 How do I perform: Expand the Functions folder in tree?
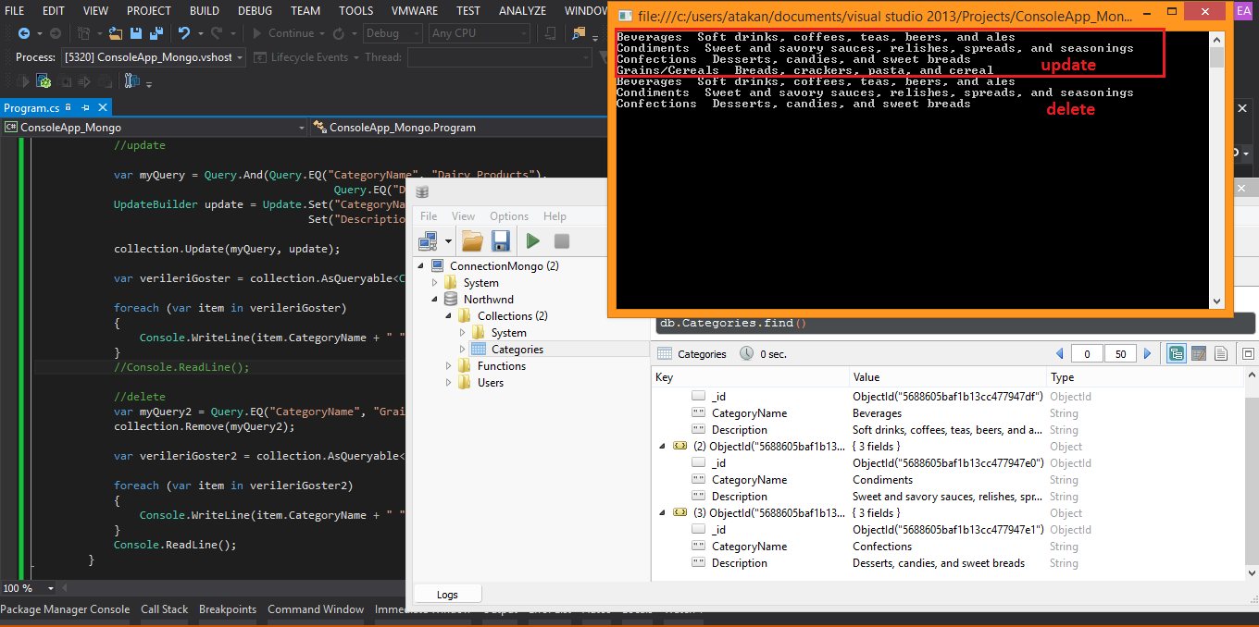click(x=451, y=366)
